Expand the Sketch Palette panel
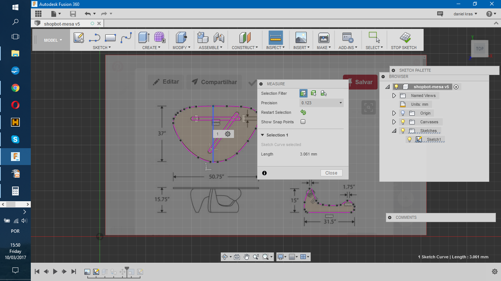 pyautogui.click(x=393, y=70)
